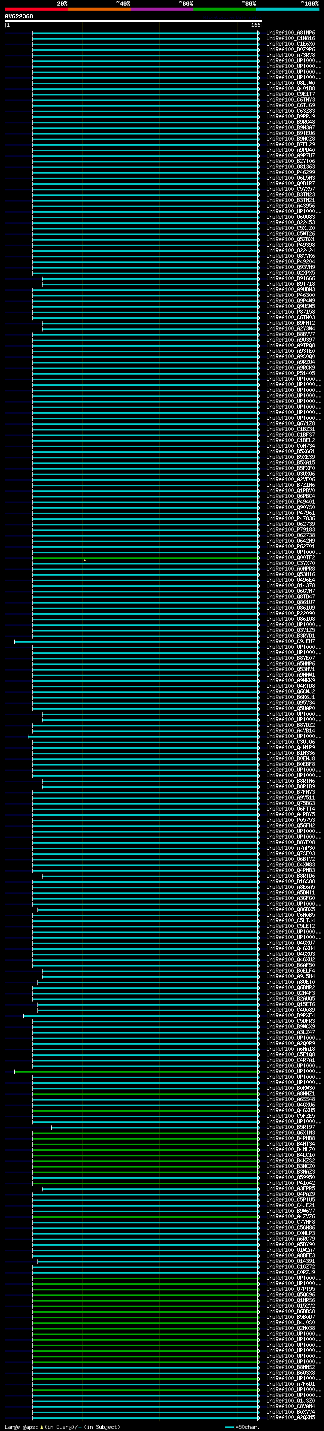Click the label UniRef100_P62701

[290, 546]
